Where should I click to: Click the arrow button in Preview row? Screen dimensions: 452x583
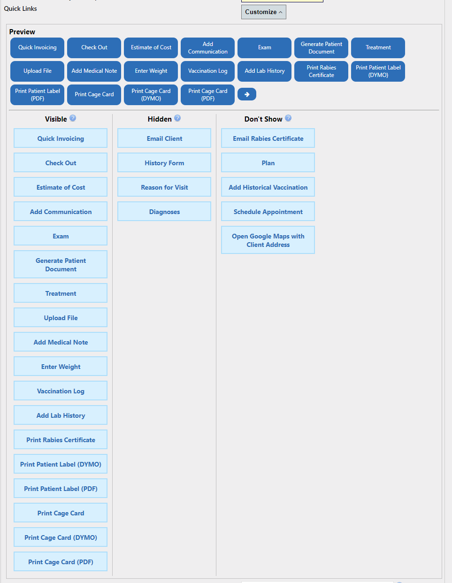(247, 94)
